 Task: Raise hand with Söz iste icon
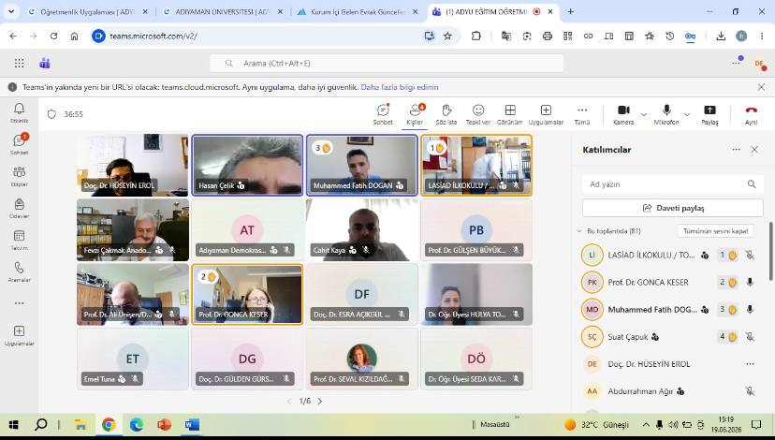coord(446,114)
